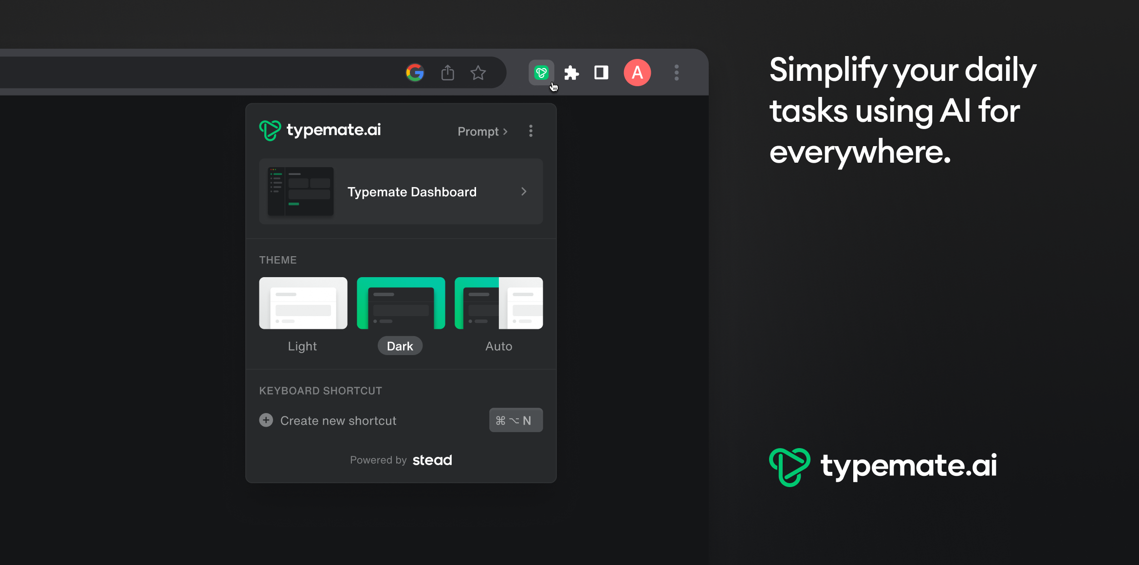Click the Chrome extensions puzzle icon
This screenshot has height=565, width=1139.
(x=572, y=72)
